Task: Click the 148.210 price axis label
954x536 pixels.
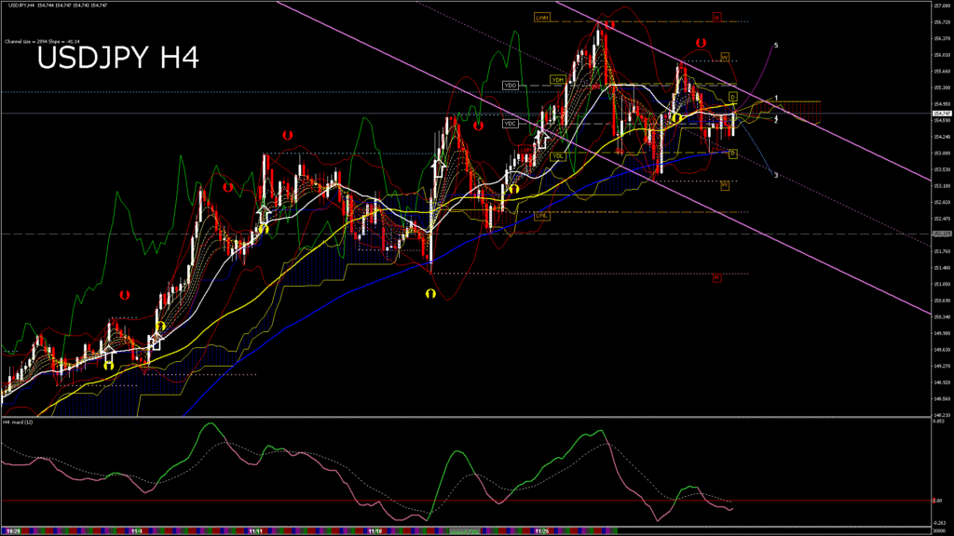Action: (x=942, y=416)
